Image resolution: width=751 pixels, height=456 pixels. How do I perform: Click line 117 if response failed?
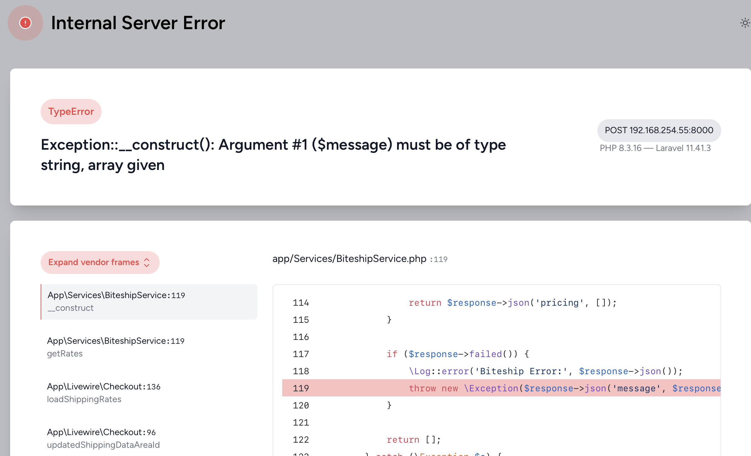tap(458, 354)
